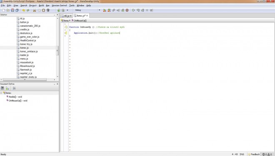Close the AI.js tab

point(71,16)
